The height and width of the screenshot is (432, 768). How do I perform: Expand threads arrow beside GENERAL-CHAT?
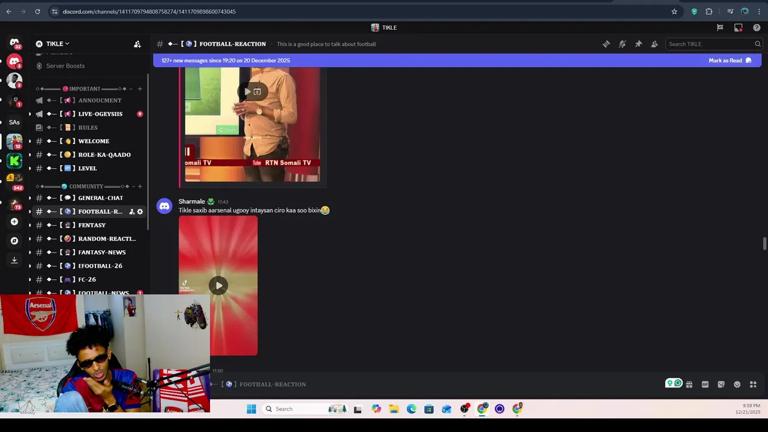[30, 198]
